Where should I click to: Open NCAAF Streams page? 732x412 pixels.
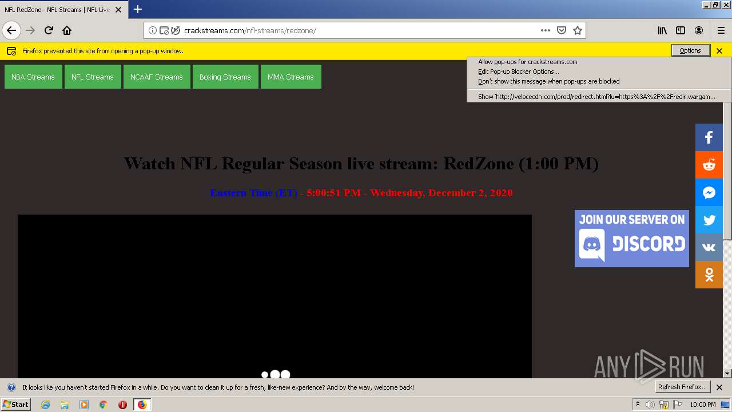(157, 77)
